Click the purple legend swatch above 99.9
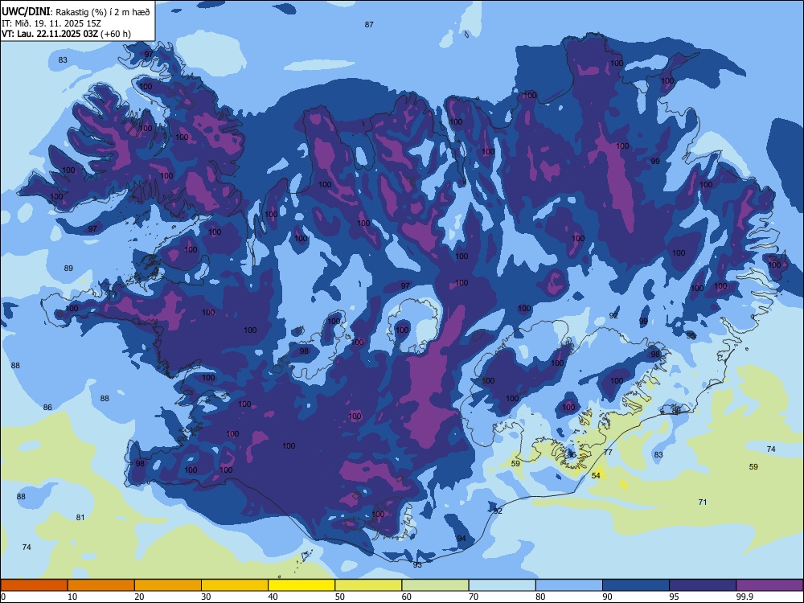The width and height of the screenshot is (804, 603). 769,585
